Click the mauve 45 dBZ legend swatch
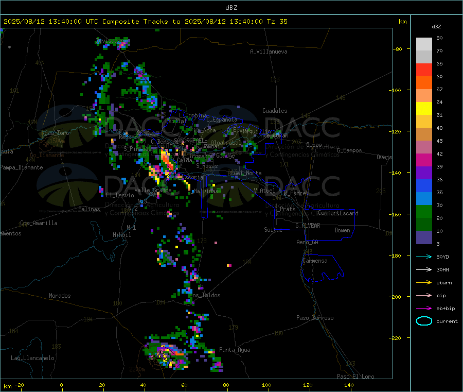 (x=424, y=147)
